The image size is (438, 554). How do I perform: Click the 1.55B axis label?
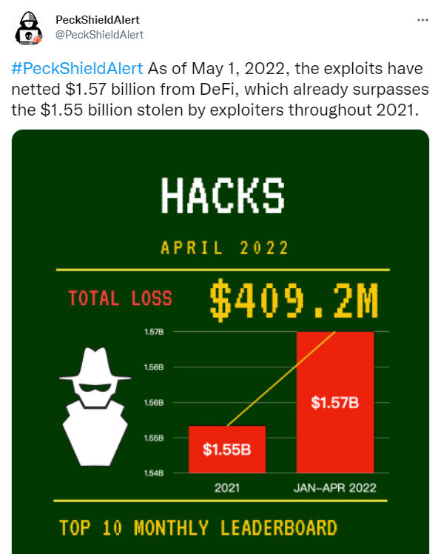click(154, 438)
